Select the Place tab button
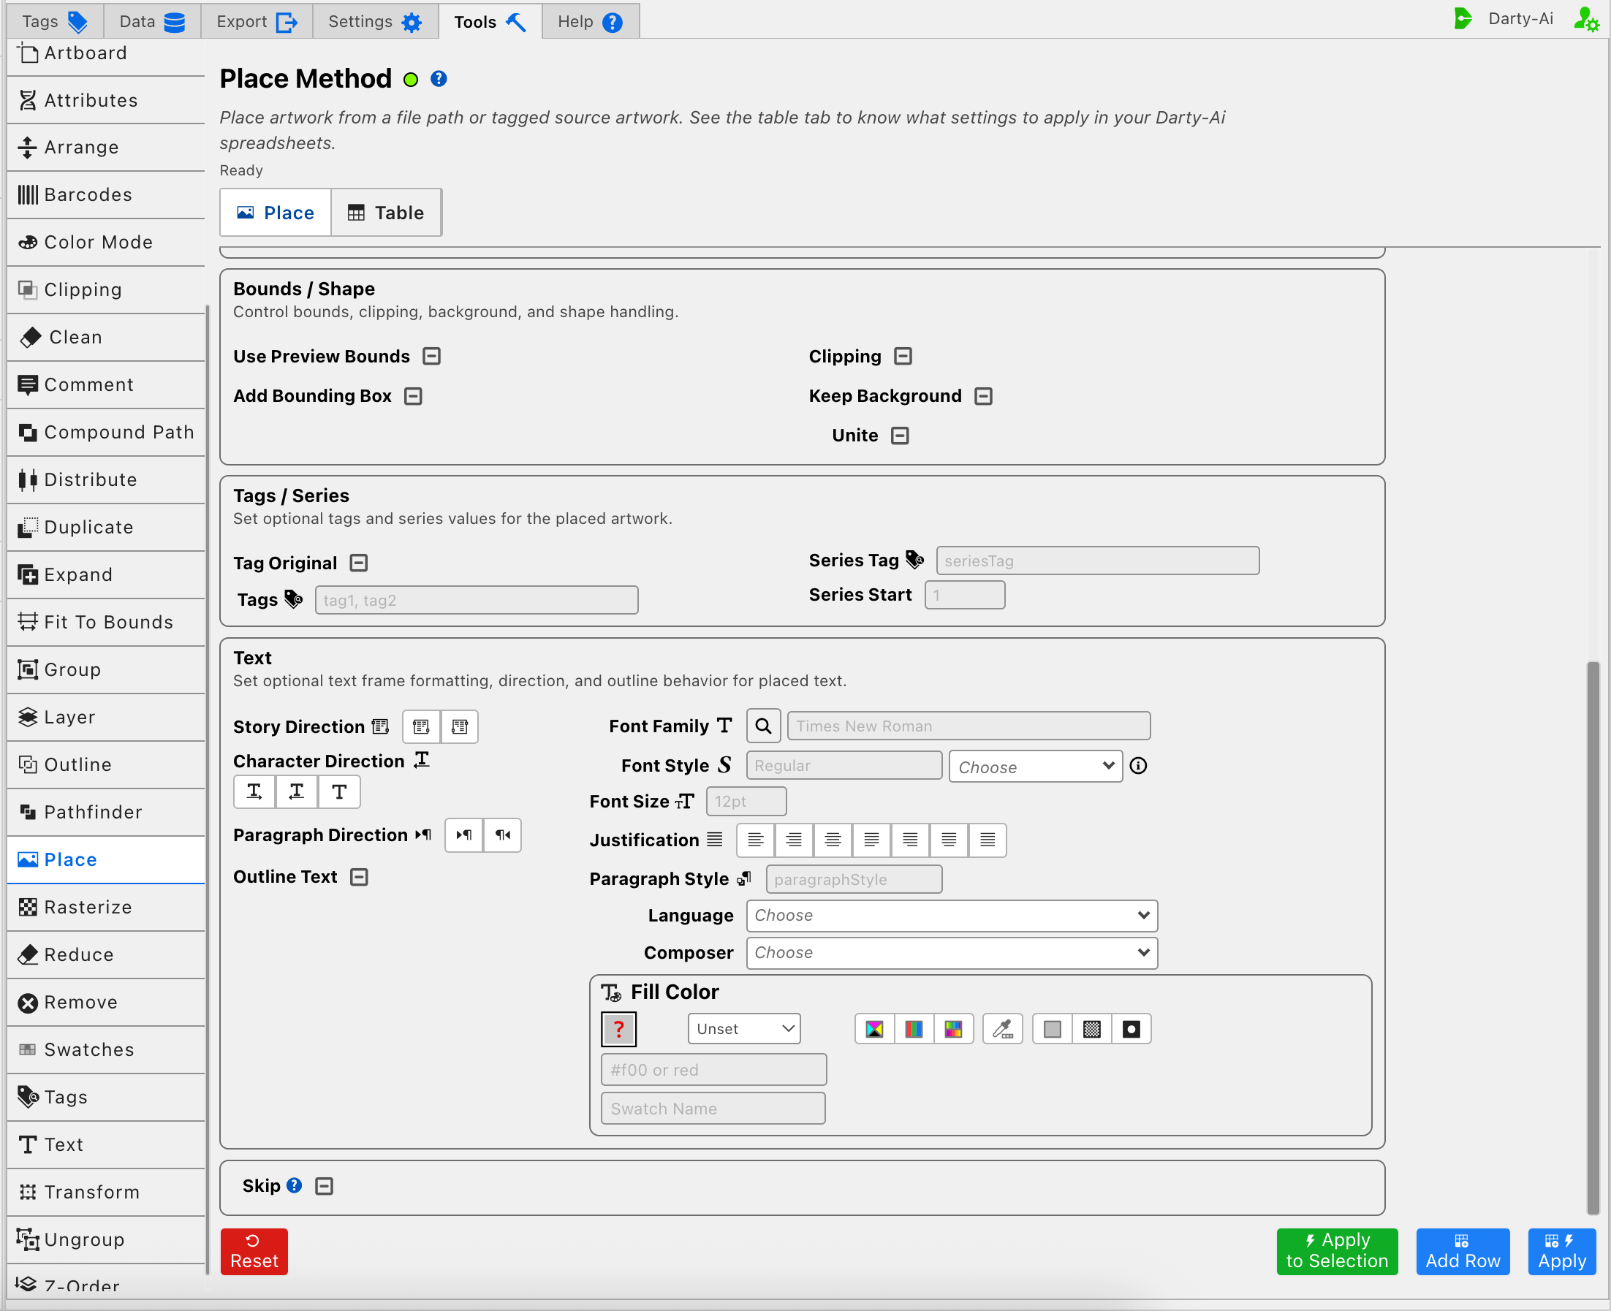The image size is (1611, 1311). pos(276,213)
